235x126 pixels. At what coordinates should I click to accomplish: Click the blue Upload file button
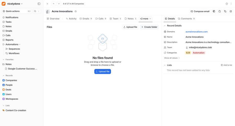tap(103, 71)
